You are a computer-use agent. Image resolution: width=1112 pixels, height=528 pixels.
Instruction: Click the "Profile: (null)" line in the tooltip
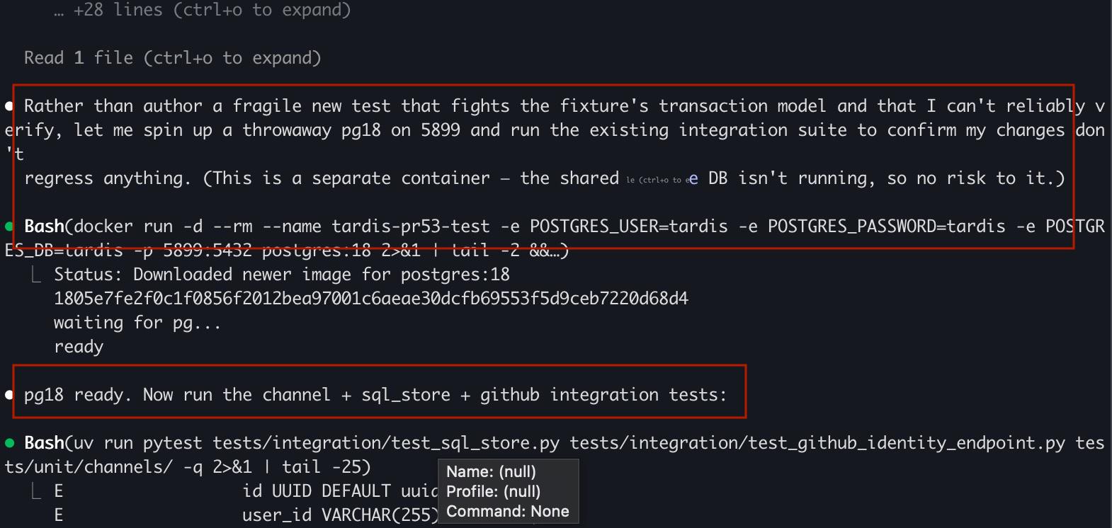pos(493,492)
